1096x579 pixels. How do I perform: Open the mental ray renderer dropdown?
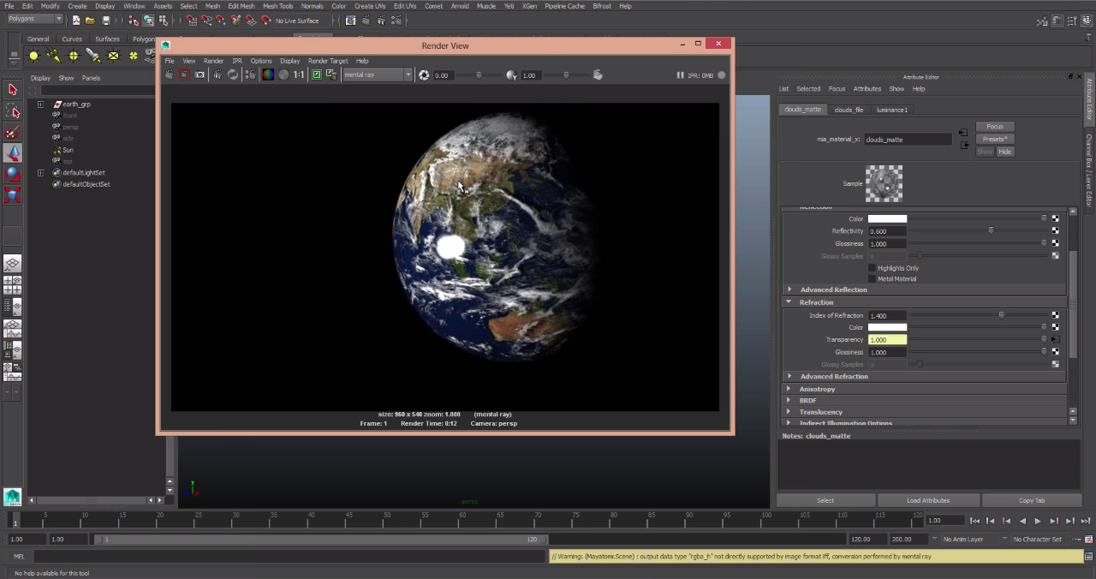(x=378, y=75)
